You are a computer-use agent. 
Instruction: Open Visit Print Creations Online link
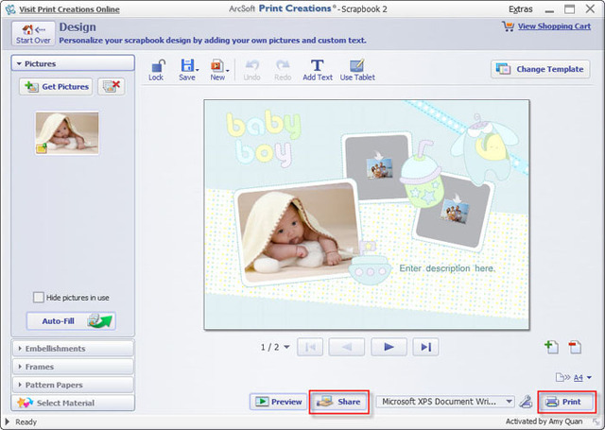69,9
